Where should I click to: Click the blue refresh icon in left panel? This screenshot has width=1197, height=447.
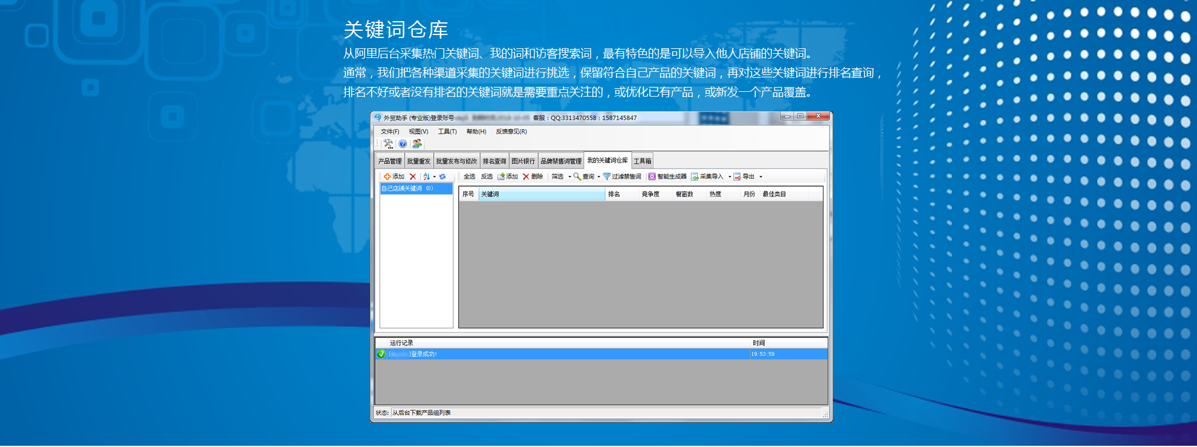[443, 177]
